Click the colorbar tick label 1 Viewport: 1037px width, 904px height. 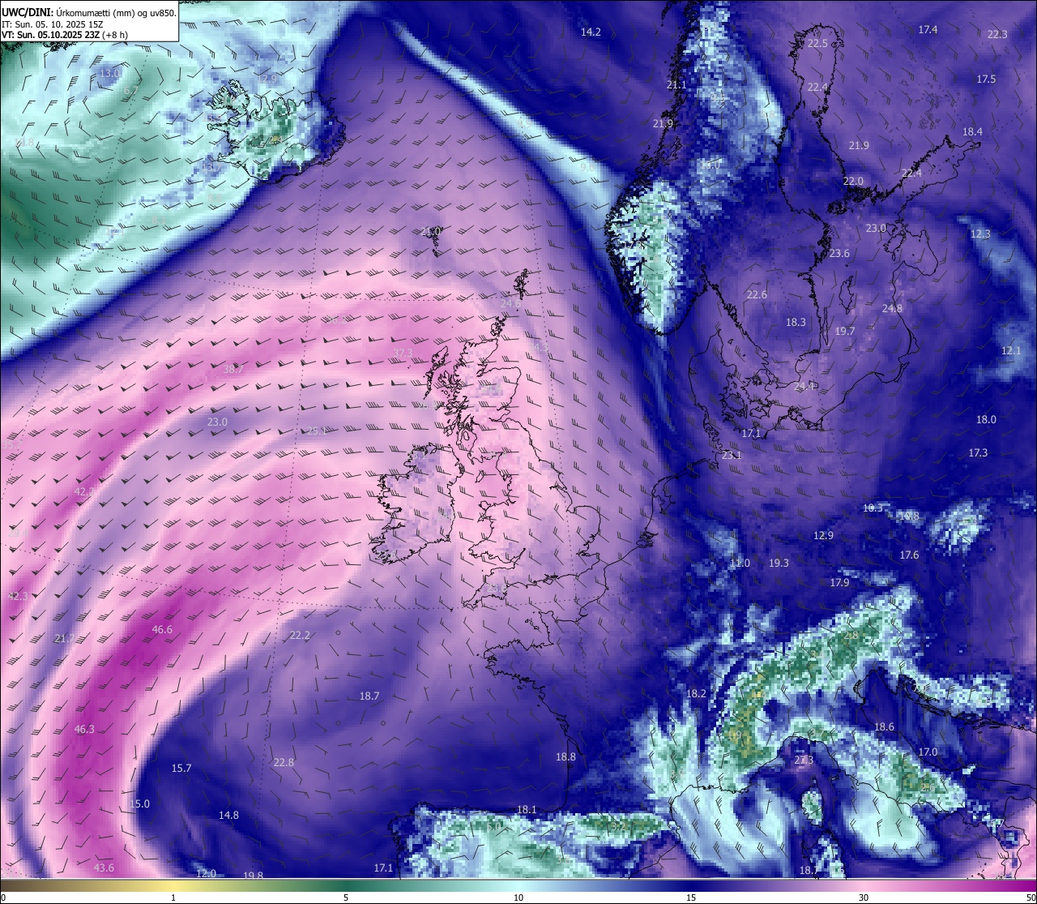173,898
